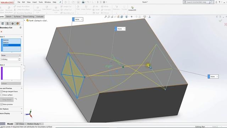Open the Edit menu
Viewport: 227px width, 128px height.
click(23, 2)
